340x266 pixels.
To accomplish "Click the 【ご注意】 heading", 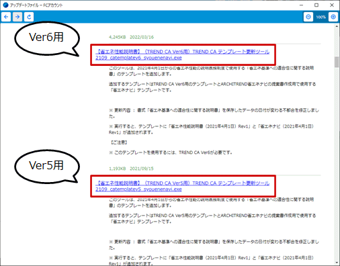I will 119,142.
